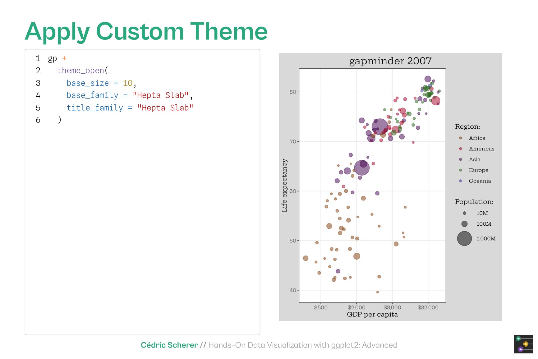Image resolution: width=538 pixels, height=359 pixels.
Task: Toggle the Africa legend entry visibility
Action: [x=477, y=138]
